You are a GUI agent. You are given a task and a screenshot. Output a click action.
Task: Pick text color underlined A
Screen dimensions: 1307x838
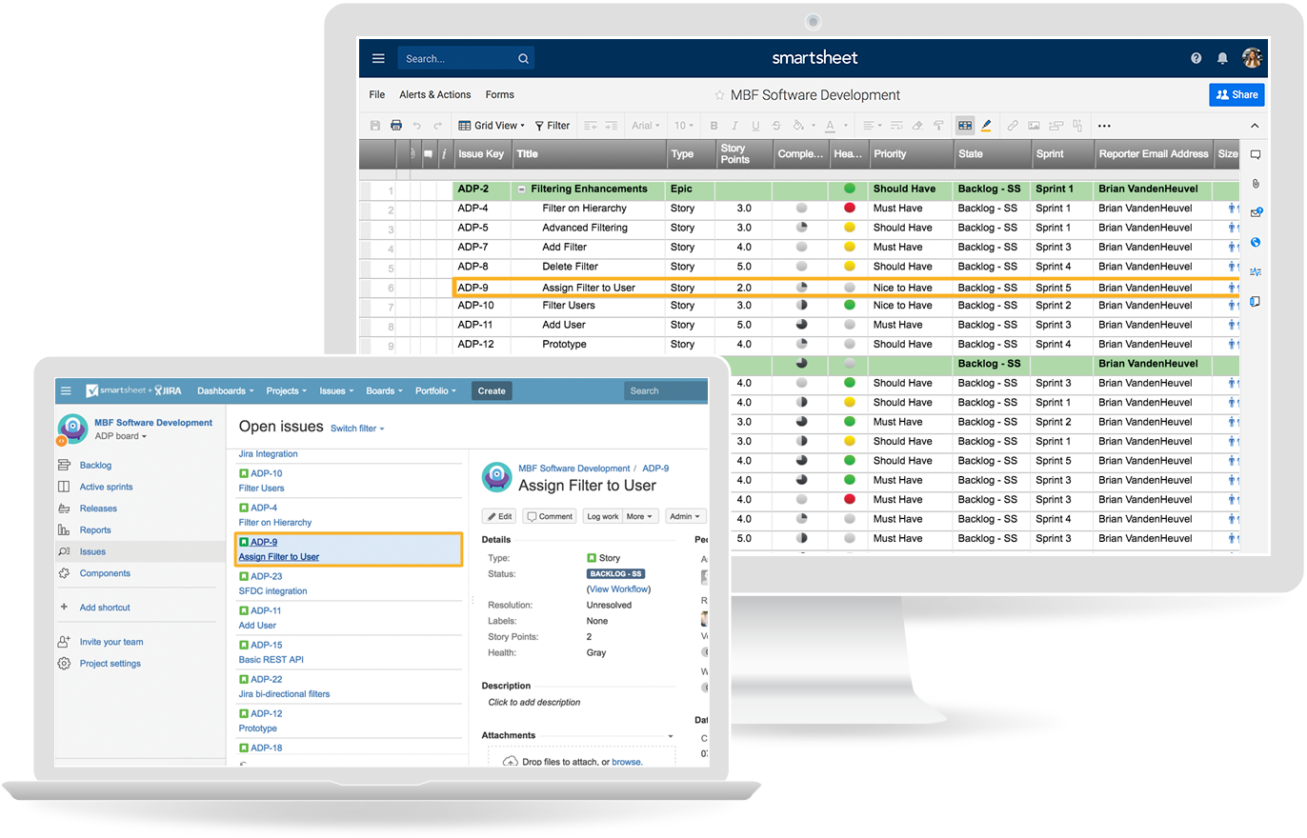[832, 125]
